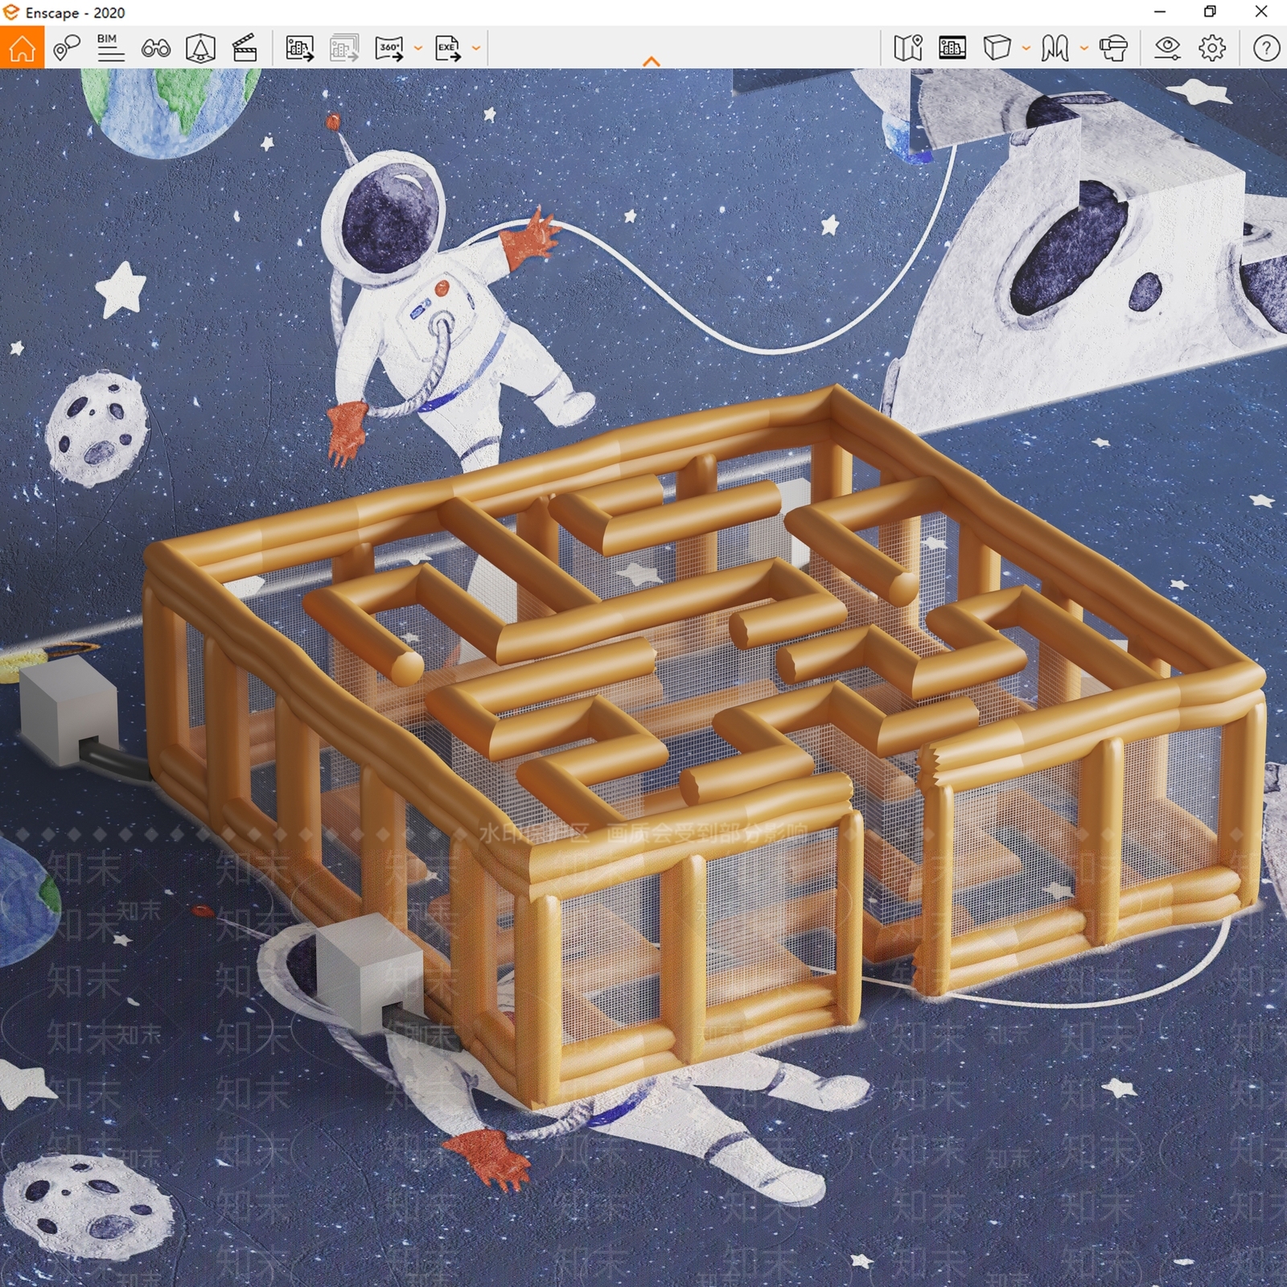This screenshot has width=1287, height=1287.
Task: Open the minimap icon
Action: click(907, 48)
